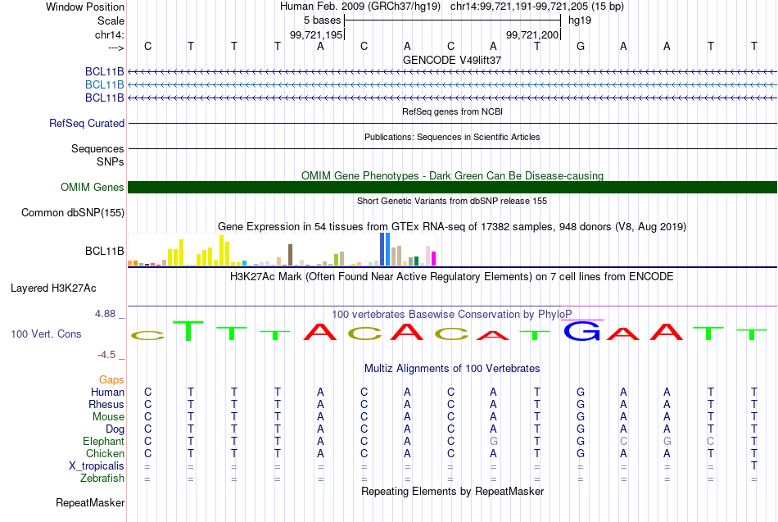Click the GTEx BCL11B expression bar chart
This screenshot has height=522, width=778.
click(282, 250)
